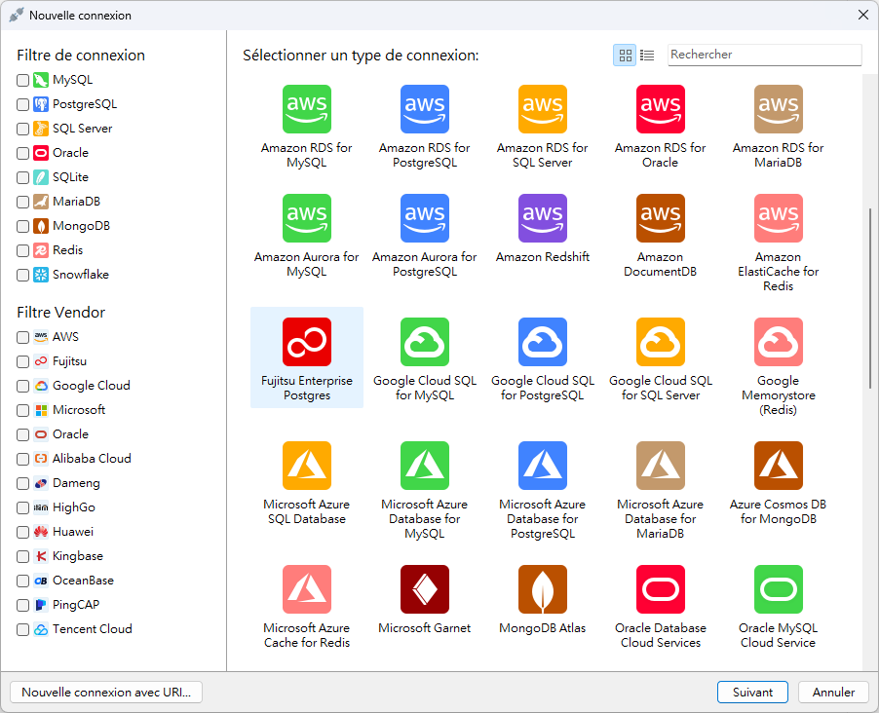Click the Suivant button
Image resolution: width=879 pixels, height=713 pixels.
[752, 693]
